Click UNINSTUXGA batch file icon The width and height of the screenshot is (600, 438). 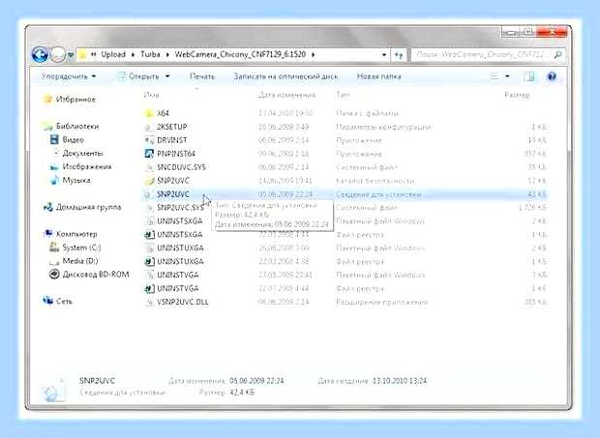[149, 248]
